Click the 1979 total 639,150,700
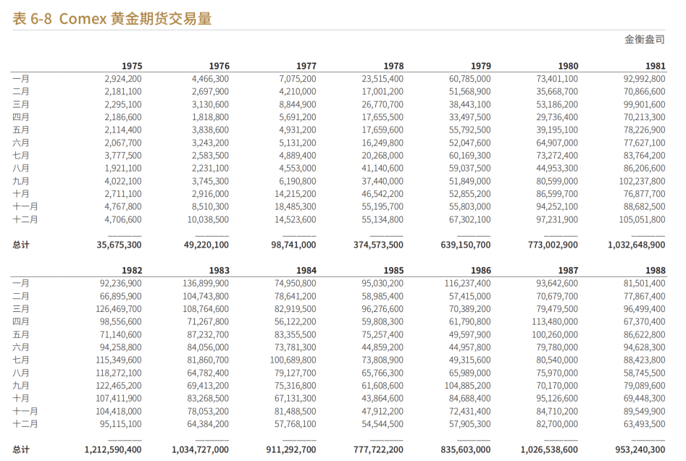This screenshot has width=686, height=461. (x=466, y=245)
